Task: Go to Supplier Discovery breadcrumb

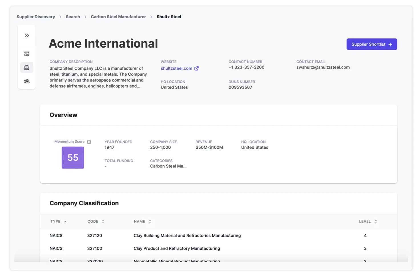Action: point(36,17)
